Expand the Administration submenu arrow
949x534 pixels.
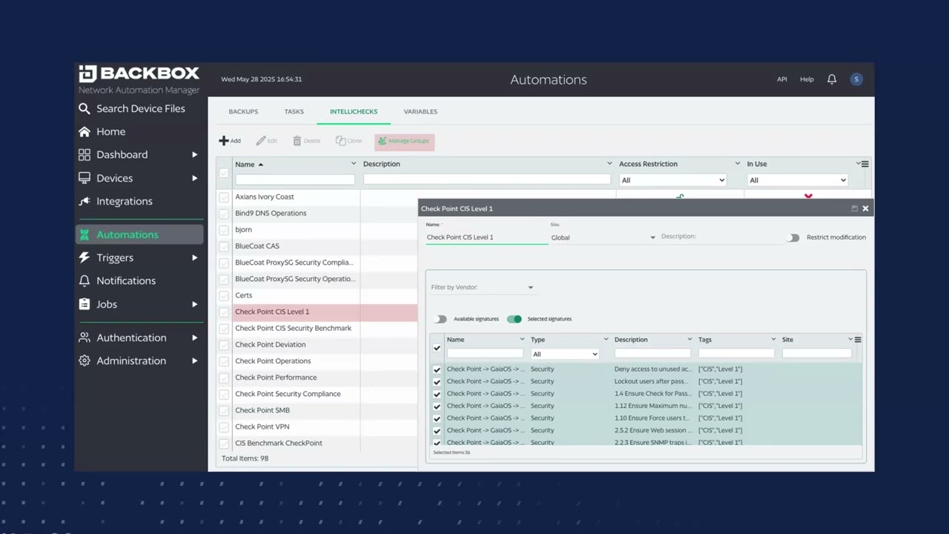(195, 360)
